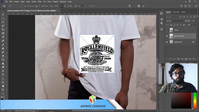Select the Eraser tool

click(3, 56)
